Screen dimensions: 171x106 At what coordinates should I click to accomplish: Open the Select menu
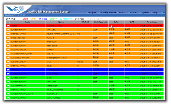122,12
